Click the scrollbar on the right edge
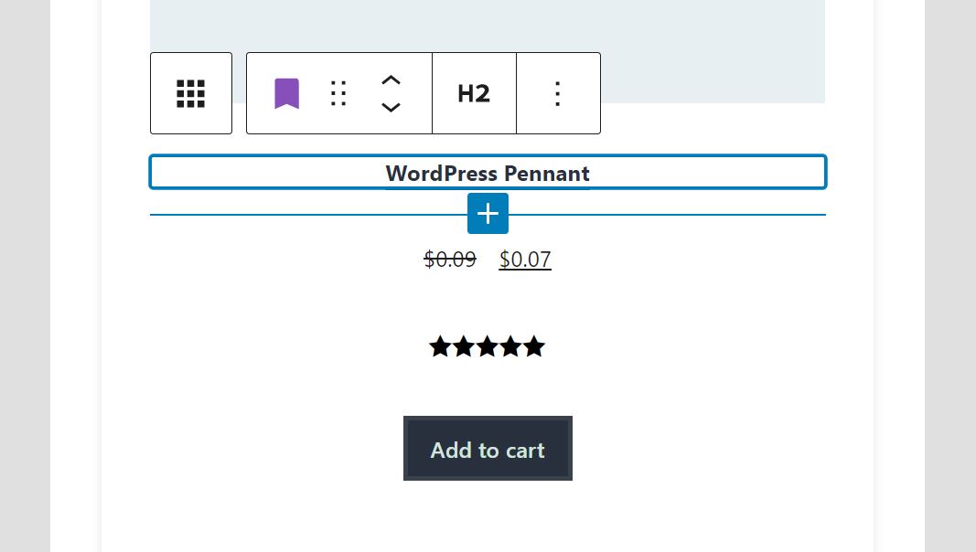This screenshot has width=976, height=552. [x=970, y=274]
